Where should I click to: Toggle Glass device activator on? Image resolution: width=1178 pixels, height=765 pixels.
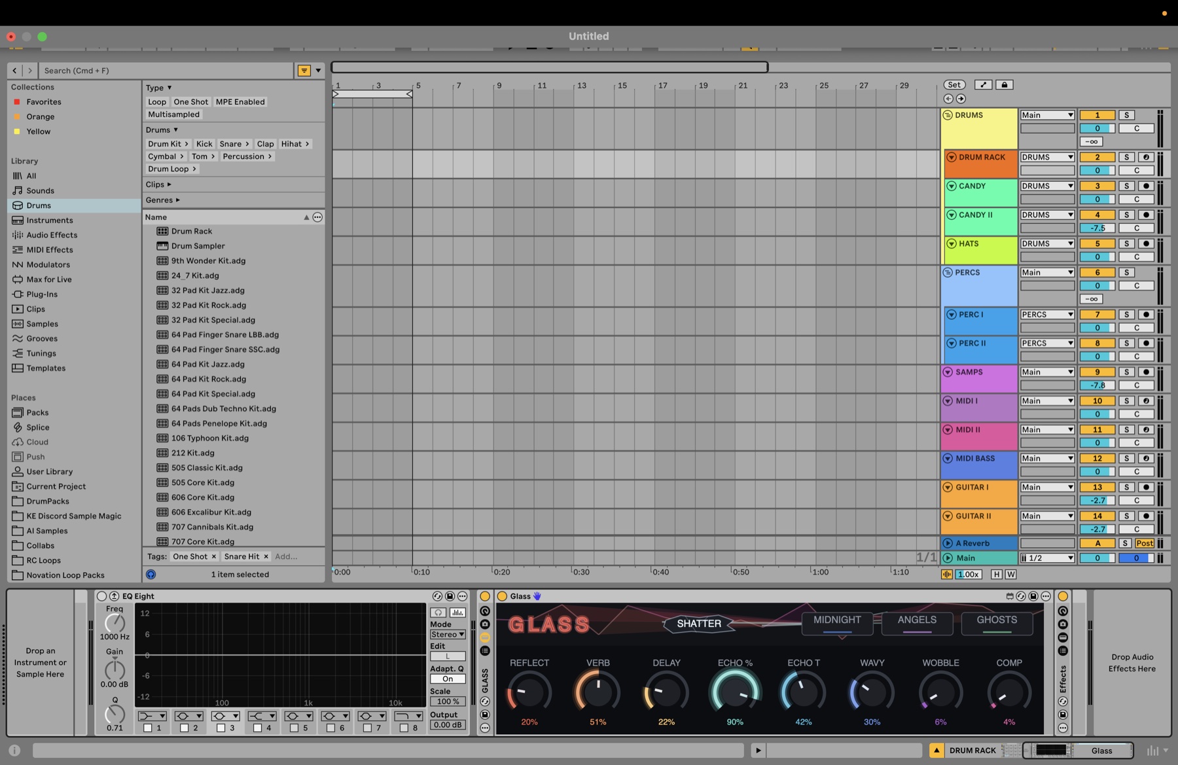tap(502, 596)
